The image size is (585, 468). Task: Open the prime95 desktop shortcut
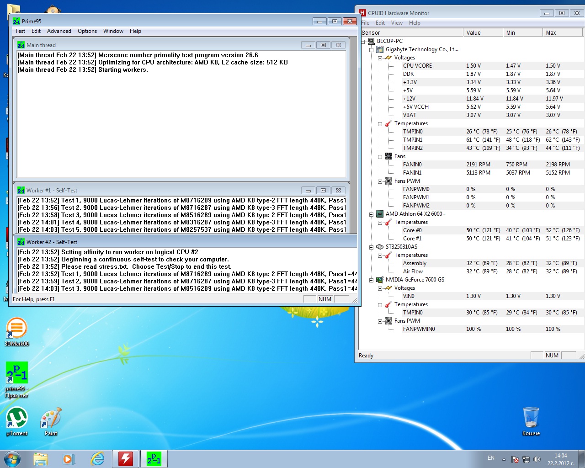point(16,380)
